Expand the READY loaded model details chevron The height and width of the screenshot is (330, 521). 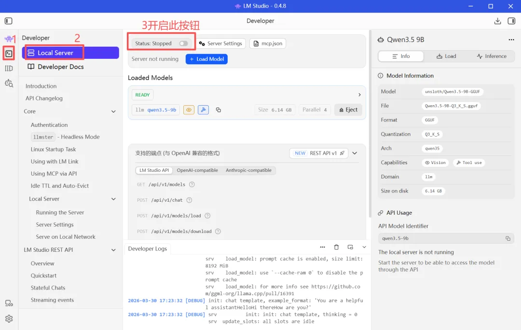359,95
